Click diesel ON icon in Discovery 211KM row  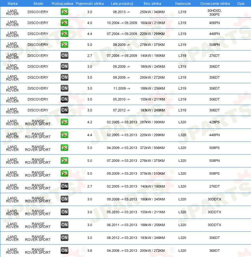(64, 99)
